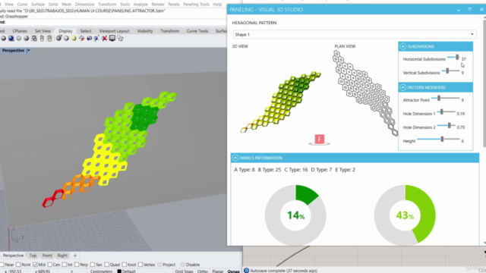
Task: Click the red and white crosshair sphere icon
Action: coord(81,39)
